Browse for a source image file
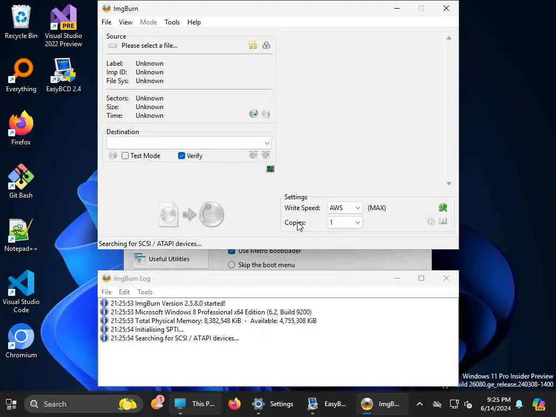556x417 pixels. pos(253,46)
